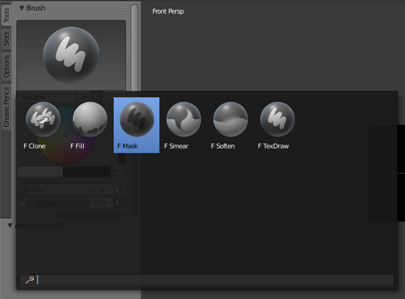Select the F Fill brush
Viewport: 405px width, 299px height.
90,125
